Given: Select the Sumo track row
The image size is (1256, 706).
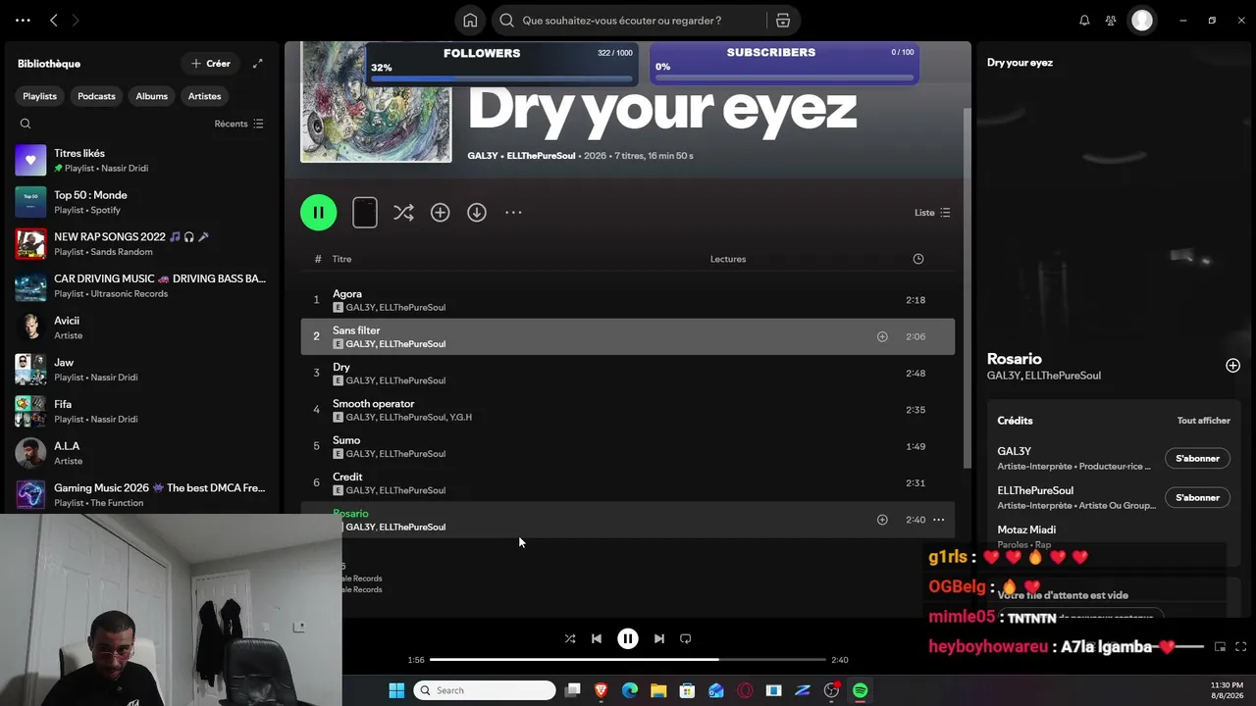Looking at the screenshot, I should (x=628, y=446).
